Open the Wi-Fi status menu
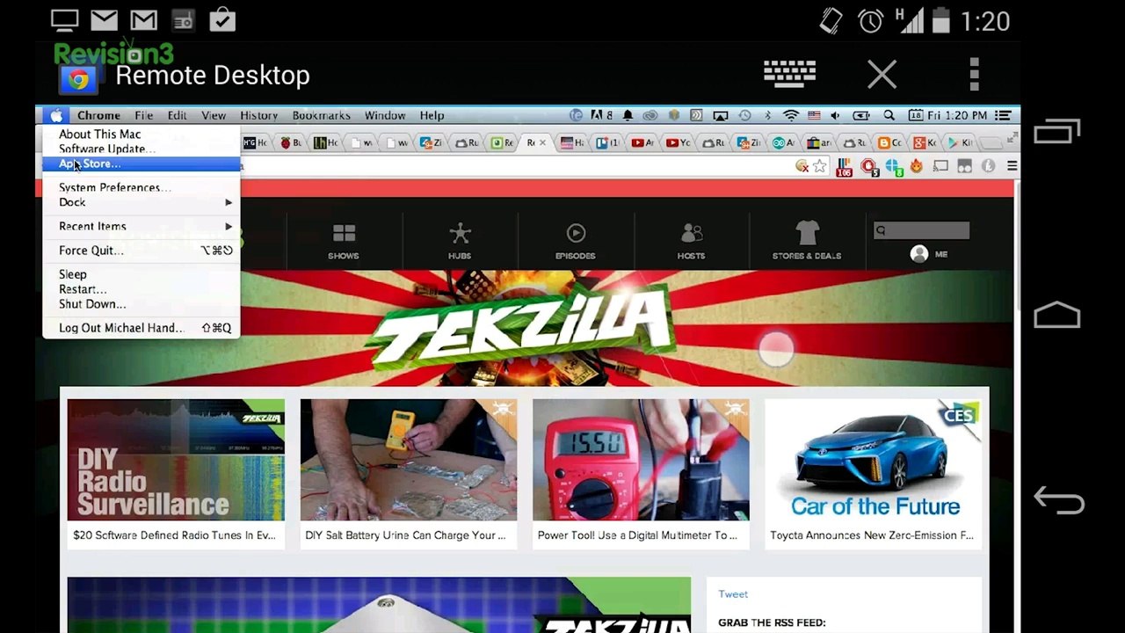 791,115
